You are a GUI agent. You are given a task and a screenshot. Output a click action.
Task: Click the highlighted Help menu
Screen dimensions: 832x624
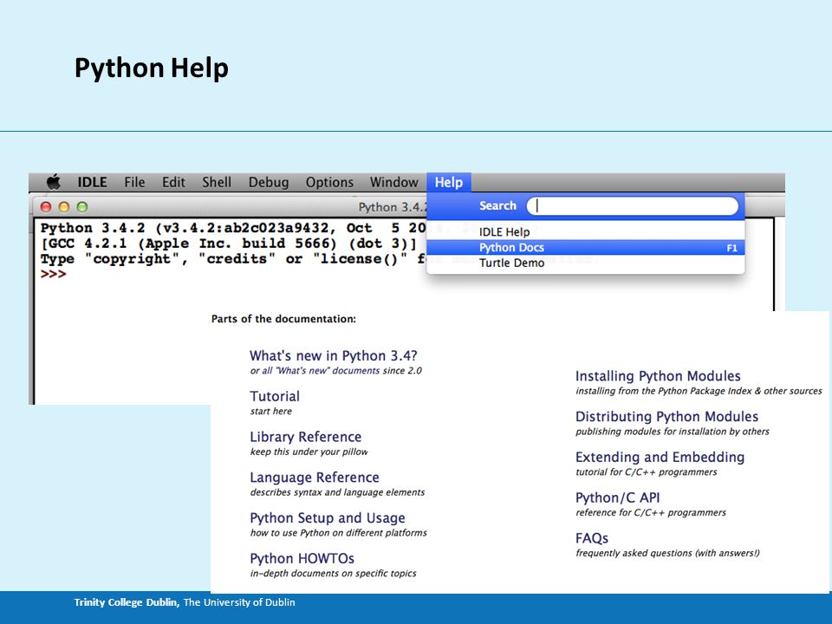pos(449,182)
